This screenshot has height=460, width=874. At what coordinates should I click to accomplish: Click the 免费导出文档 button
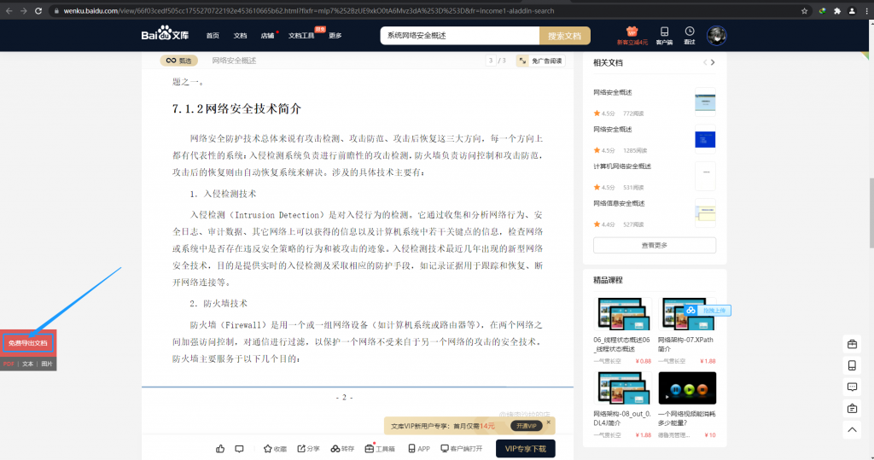point(28,343)
